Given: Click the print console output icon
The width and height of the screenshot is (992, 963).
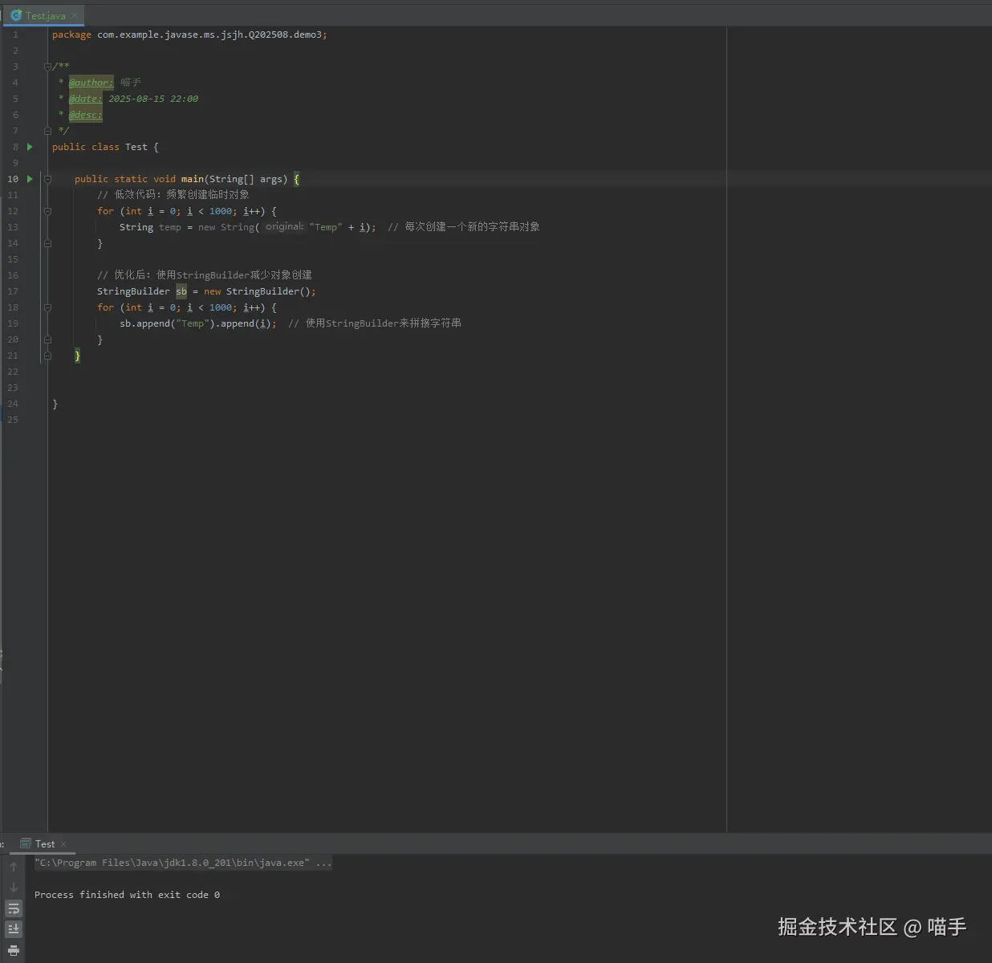Looking at the screenshot, I should [x=14, y=950].
